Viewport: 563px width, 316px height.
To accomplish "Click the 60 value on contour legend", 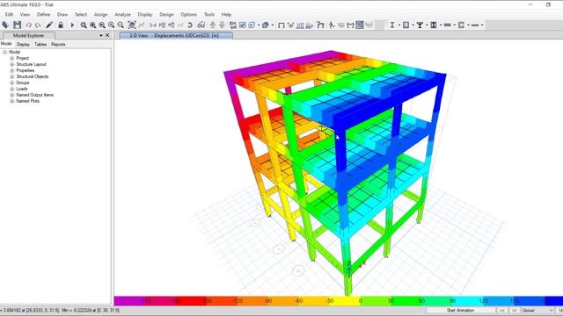I will (421, 301).
